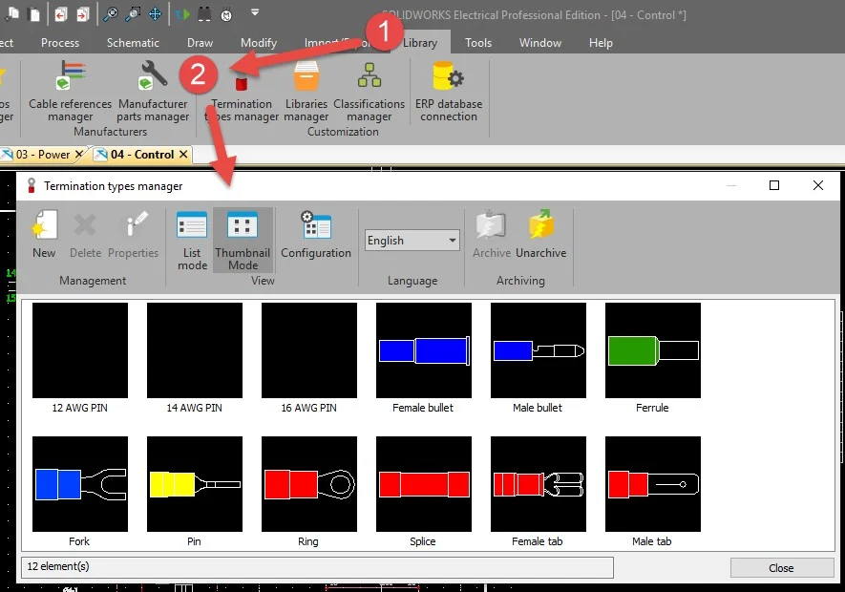Open the Cable references manager
845x592 pixels.
coord(70,92)
